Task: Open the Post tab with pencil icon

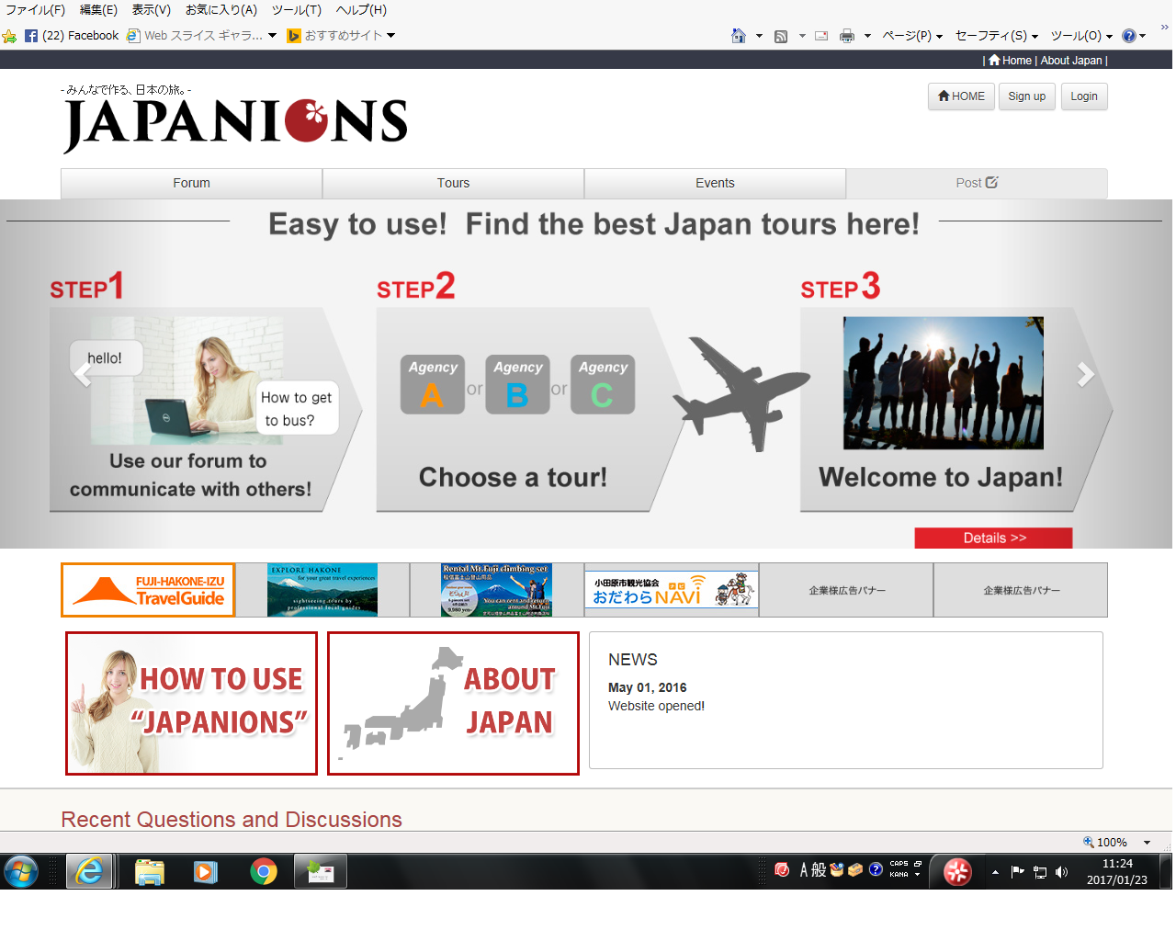Action: pos(977,184)
